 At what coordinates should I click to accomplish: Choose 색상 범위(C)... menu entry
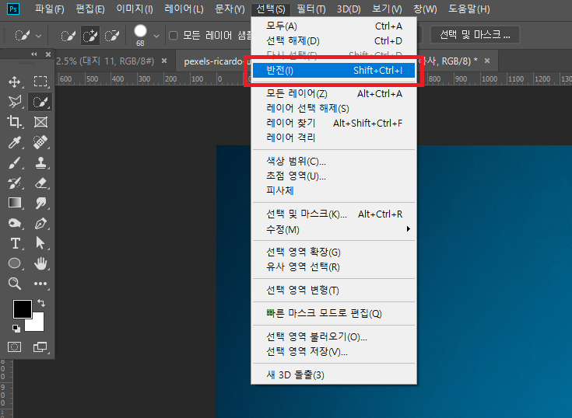(296, 162)
